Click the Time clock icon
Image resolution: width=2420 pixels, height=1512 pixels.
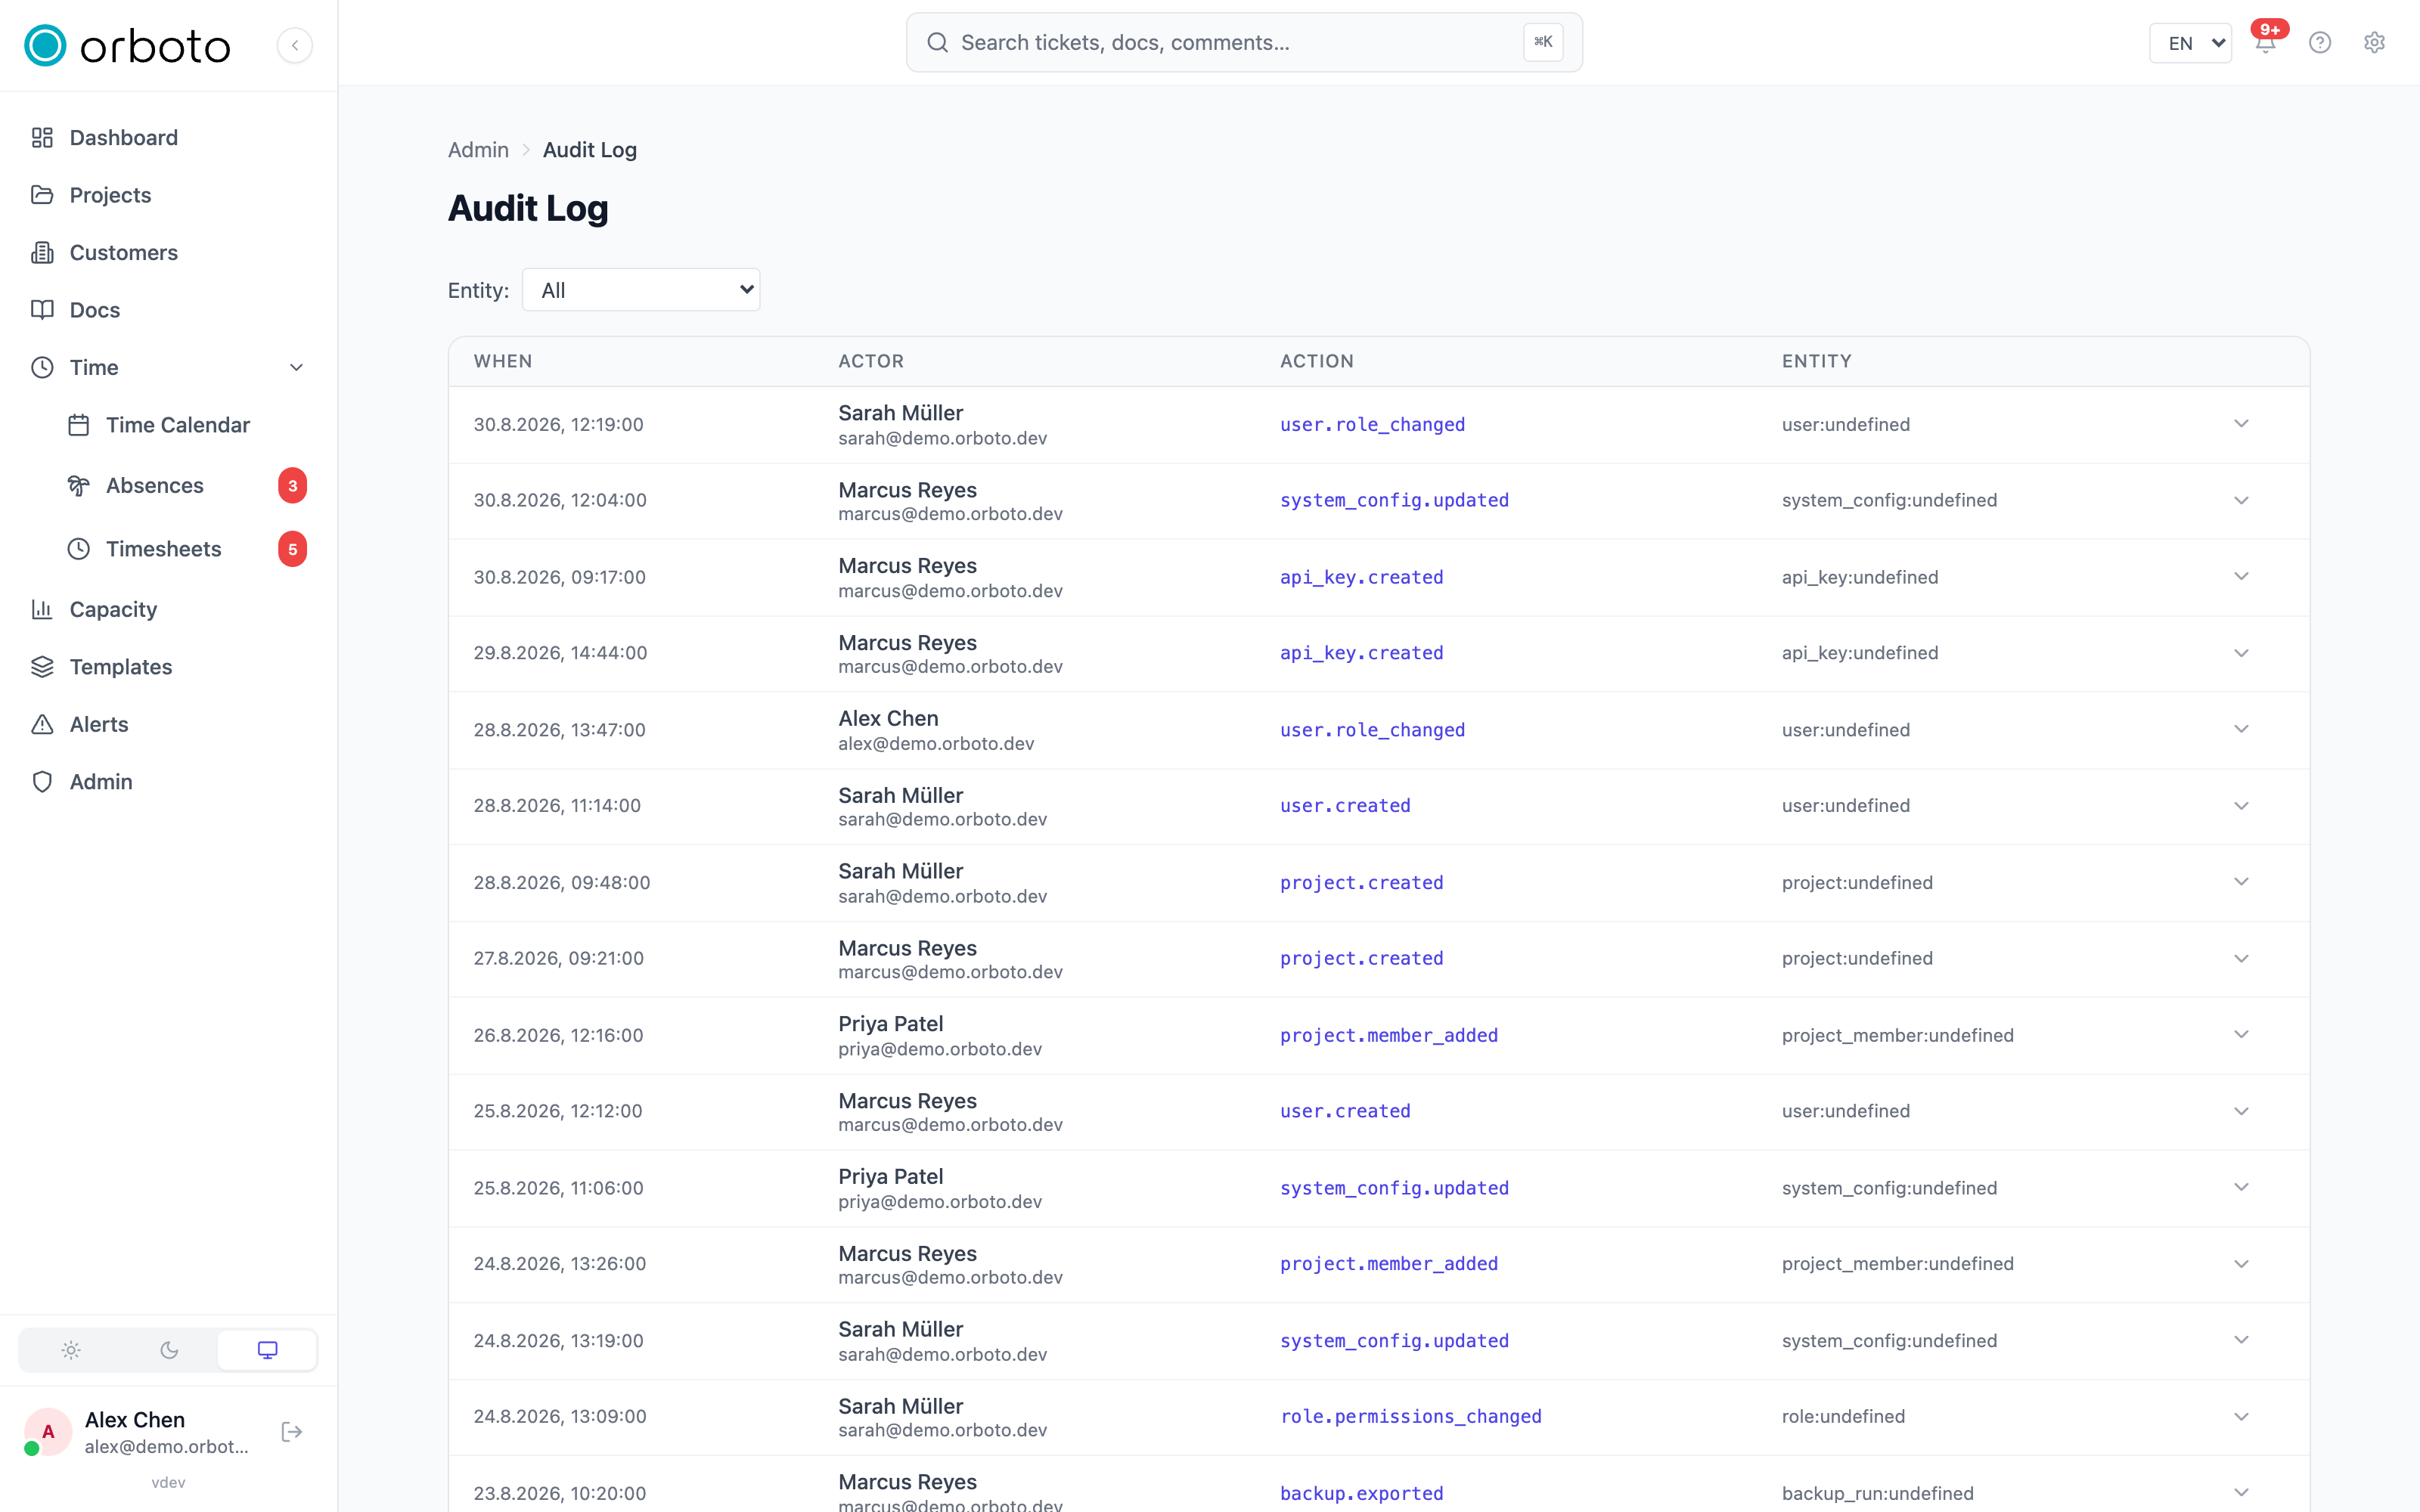42,368
